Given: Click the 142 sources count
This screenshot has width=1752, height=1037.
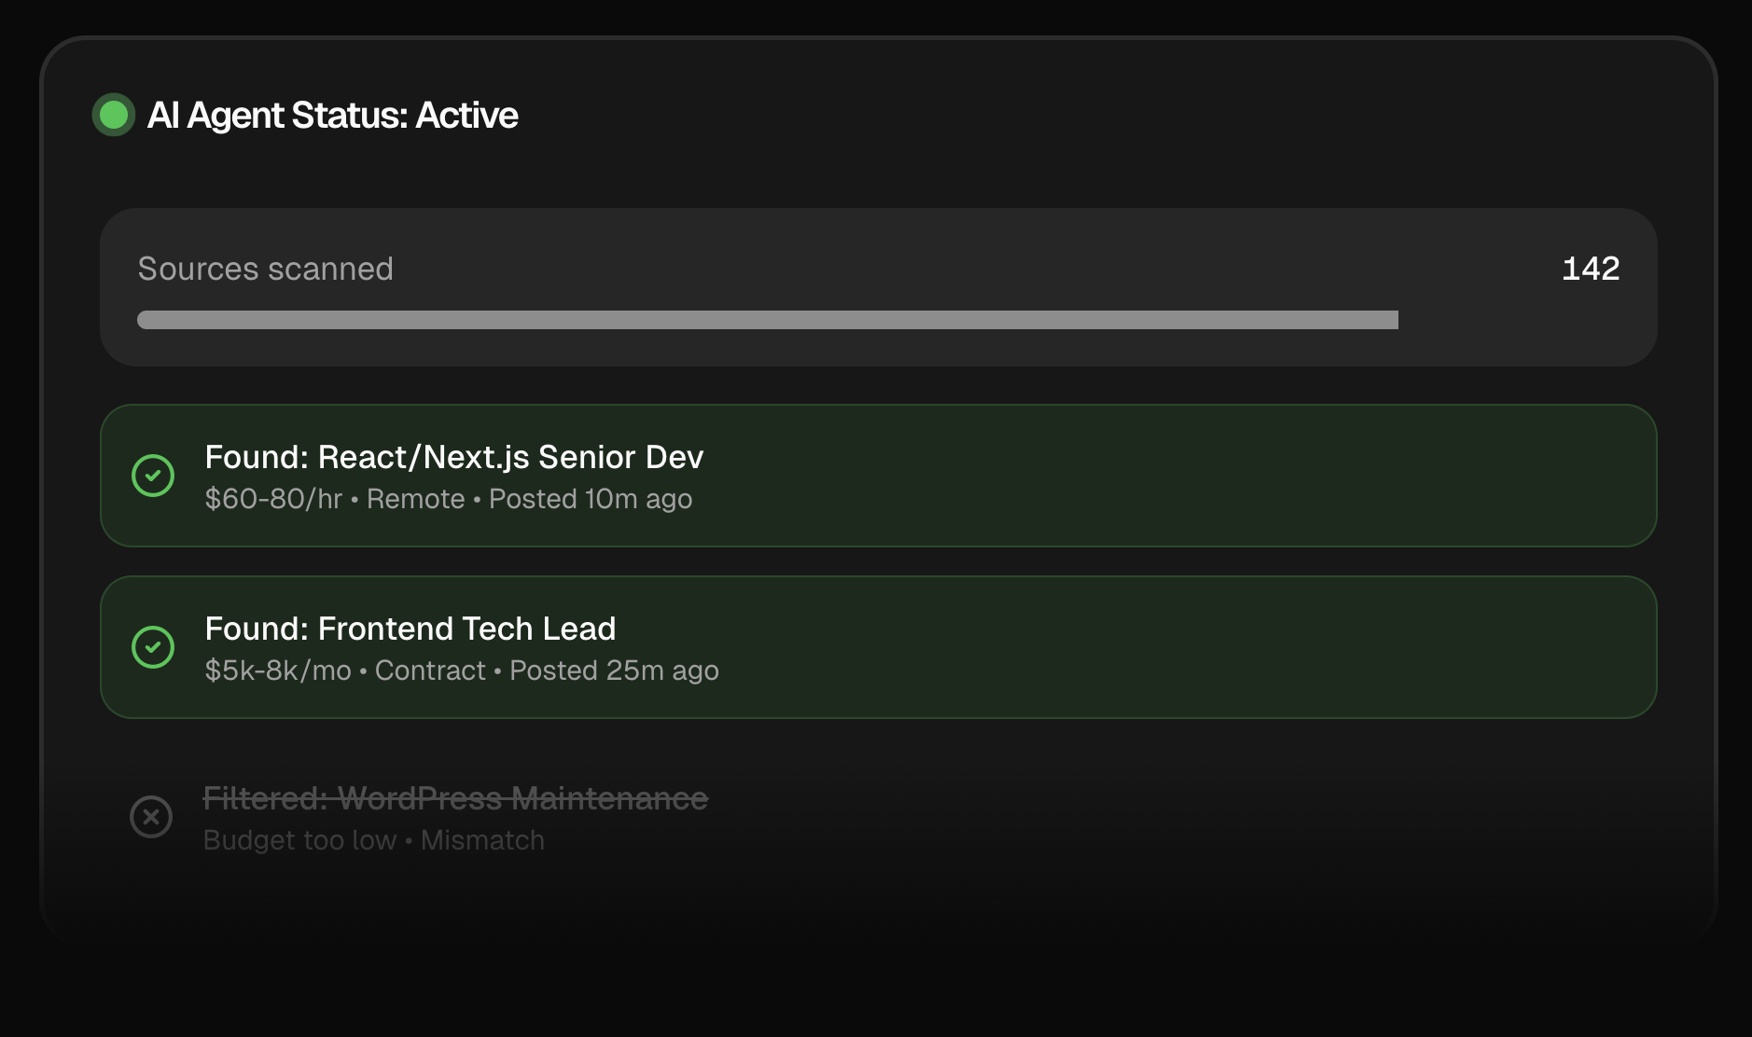Looking at the screenshot, I should (1590, 269).
